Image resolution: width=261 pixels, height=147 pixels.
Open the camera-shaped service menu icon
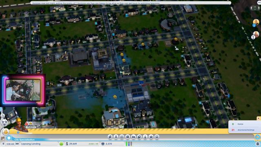tap(133, 137)
